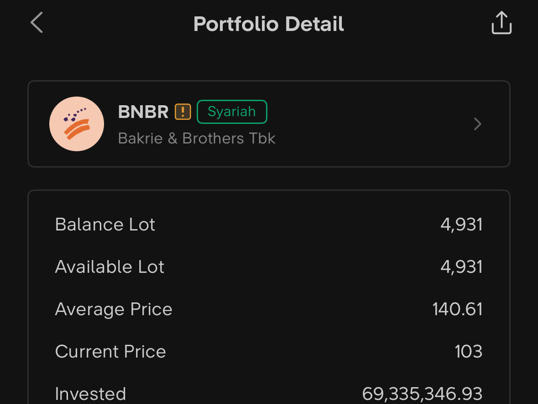Select the invested amount 69,335,346.93
The image size is (538, 404).
pyautogui.click(x=422, y=394)
